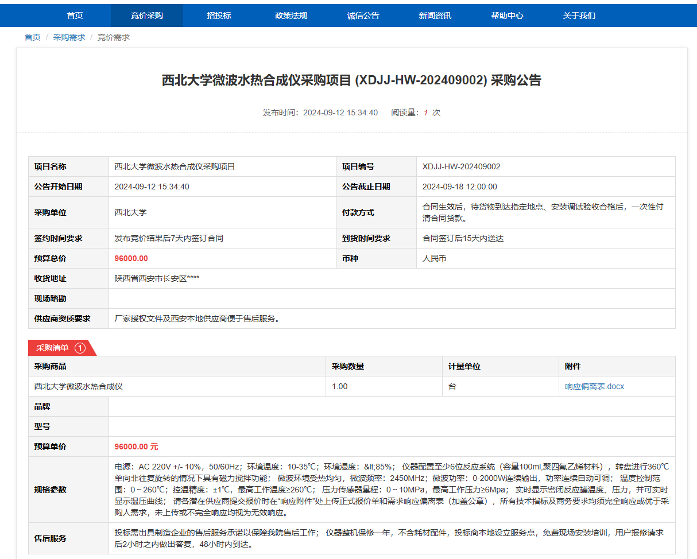Visit the 帮助中心 page

[507, 15]
